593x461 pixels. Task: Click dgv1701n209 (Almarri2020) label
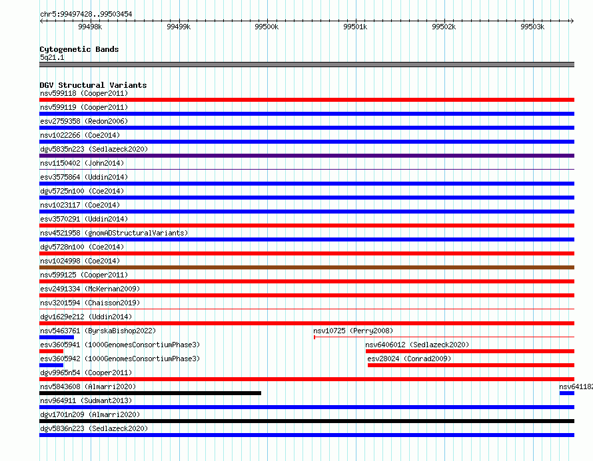(x=90, y=414)
